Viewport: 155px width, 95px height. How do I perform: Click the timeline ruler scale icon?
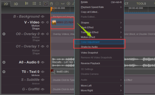(63, 4)
